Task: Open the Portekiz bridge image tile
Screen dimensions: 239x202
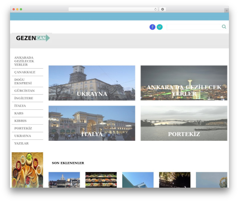Action: pos(184,123)
